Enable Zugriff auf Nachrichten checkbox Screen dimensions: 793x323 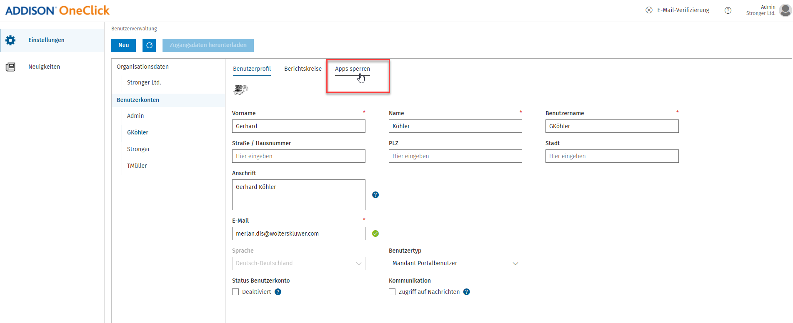[x=392, y=292]
